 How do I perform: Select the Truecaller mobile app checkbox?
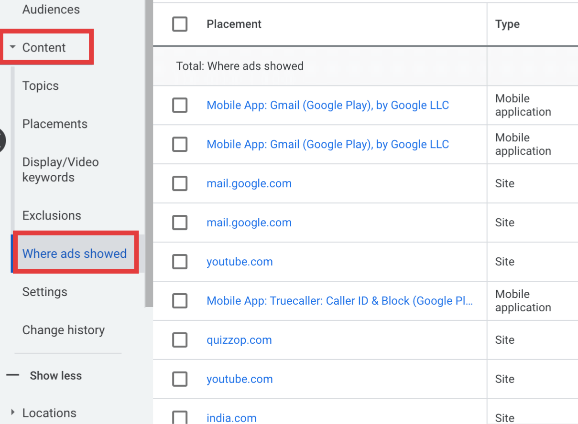pos(180,301)
